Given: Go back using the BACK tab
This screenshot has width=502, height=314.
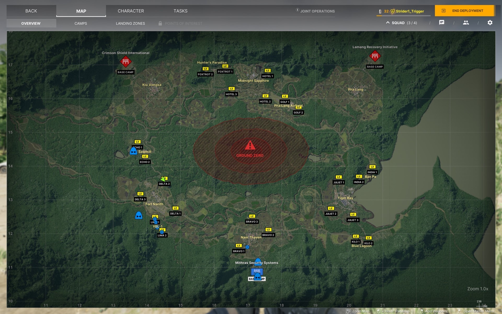Looking at the screenshot, I should pyautogui.click(x=31, y=11).
